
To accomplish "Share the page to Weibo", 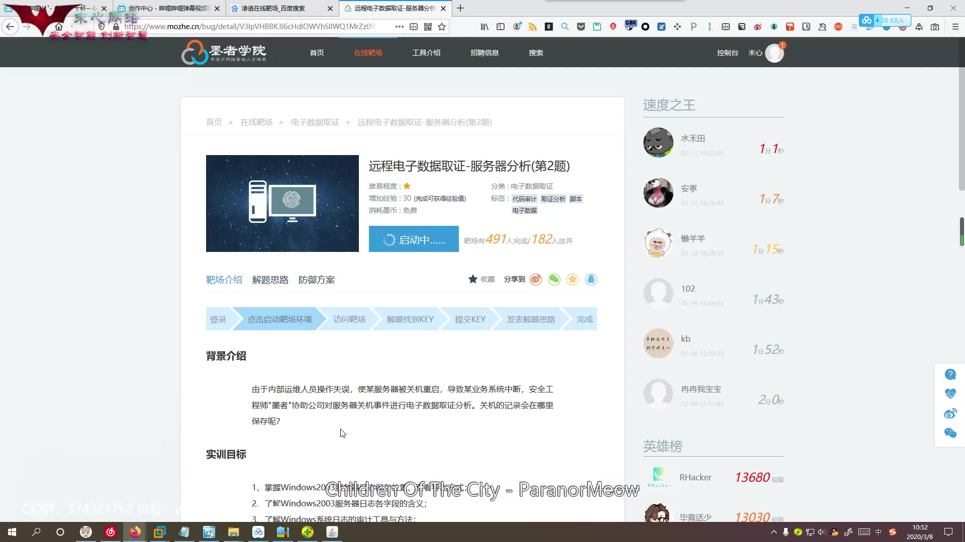I will click(x=536, y=280).
